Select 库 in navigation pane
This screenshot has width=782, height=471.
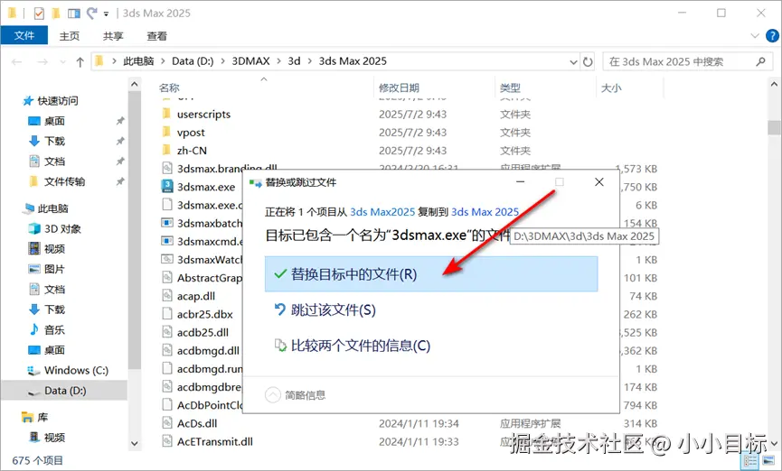click(x=42, y=417)
